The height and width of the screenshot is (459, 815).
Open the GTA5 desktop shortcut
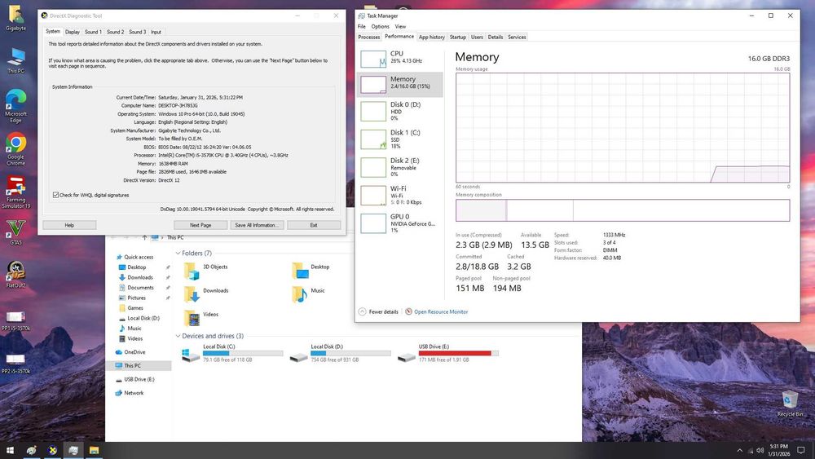click(x=15, y=232)
